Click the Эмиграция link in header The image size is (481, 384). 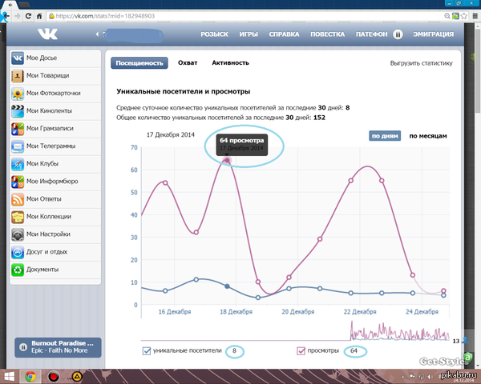[x=434, y=34]
